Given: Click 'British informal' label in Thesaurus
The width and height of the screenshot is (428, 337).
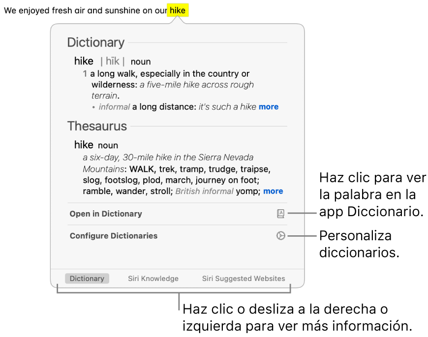Looking at the screenshot, I should [204, 191].
